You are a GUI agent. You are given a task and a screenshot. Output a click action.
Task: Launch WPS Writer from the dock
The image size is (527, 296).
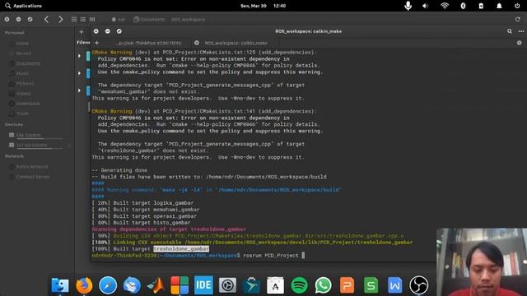point(394,285)
